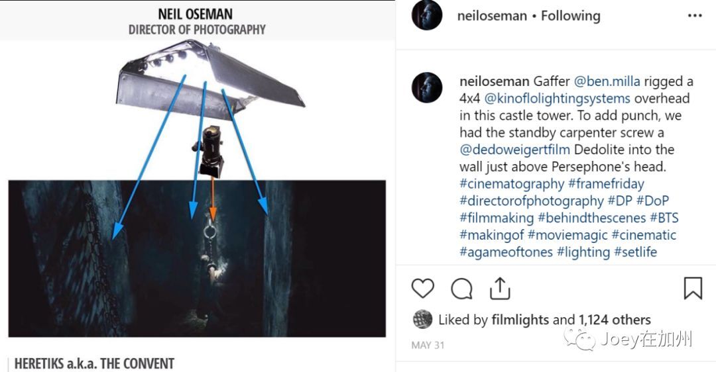Open the three-dot more options menu
716x372 pixels.
pos(694,16)
